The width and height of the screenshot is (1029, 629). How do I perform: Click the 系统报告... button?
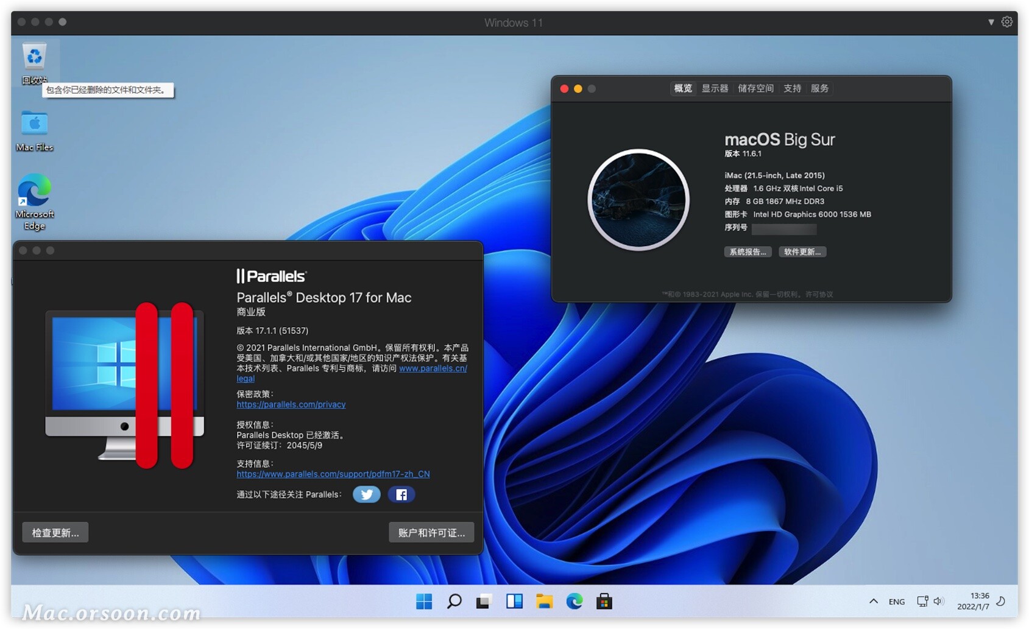(x=748, y=252)
